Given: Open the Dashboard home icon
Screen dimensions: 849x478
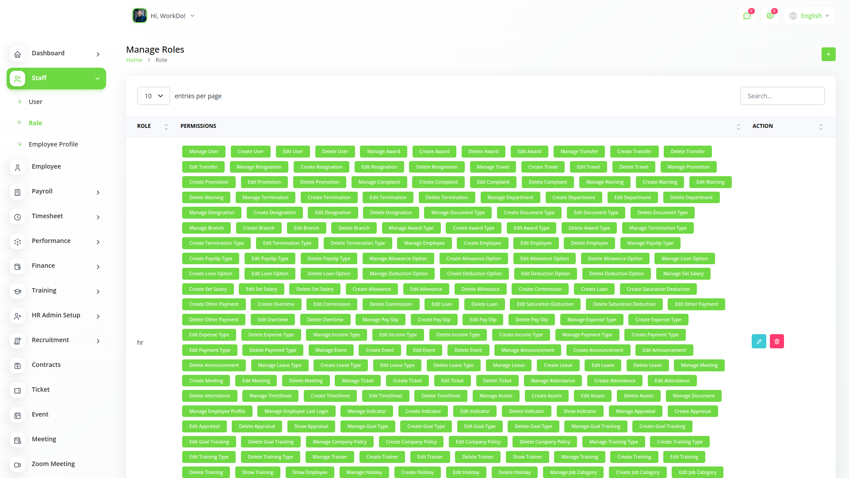Looking at the screenshot, I should coord(17,54).
